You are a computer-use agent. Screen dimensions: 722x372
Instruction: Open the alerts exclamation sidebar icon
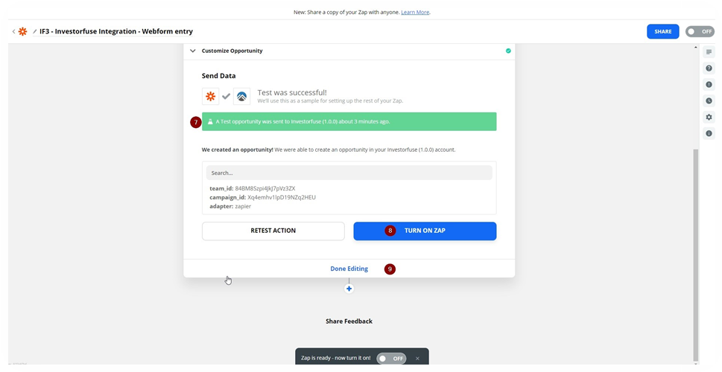tap(709, 85)
